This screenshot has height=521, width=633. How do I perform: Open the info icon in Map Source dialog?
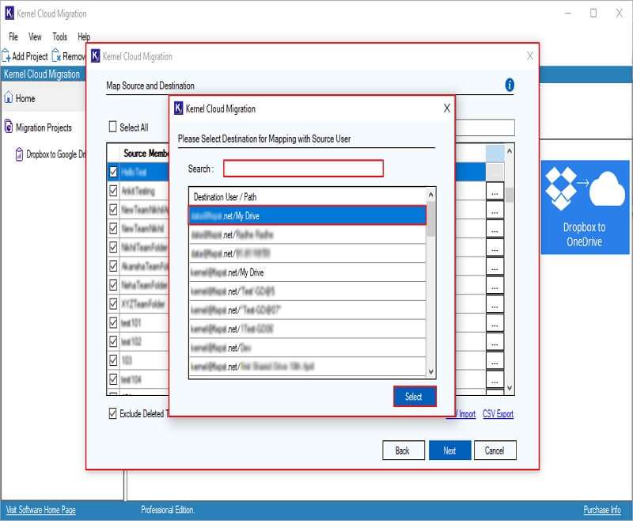(510, 85)
